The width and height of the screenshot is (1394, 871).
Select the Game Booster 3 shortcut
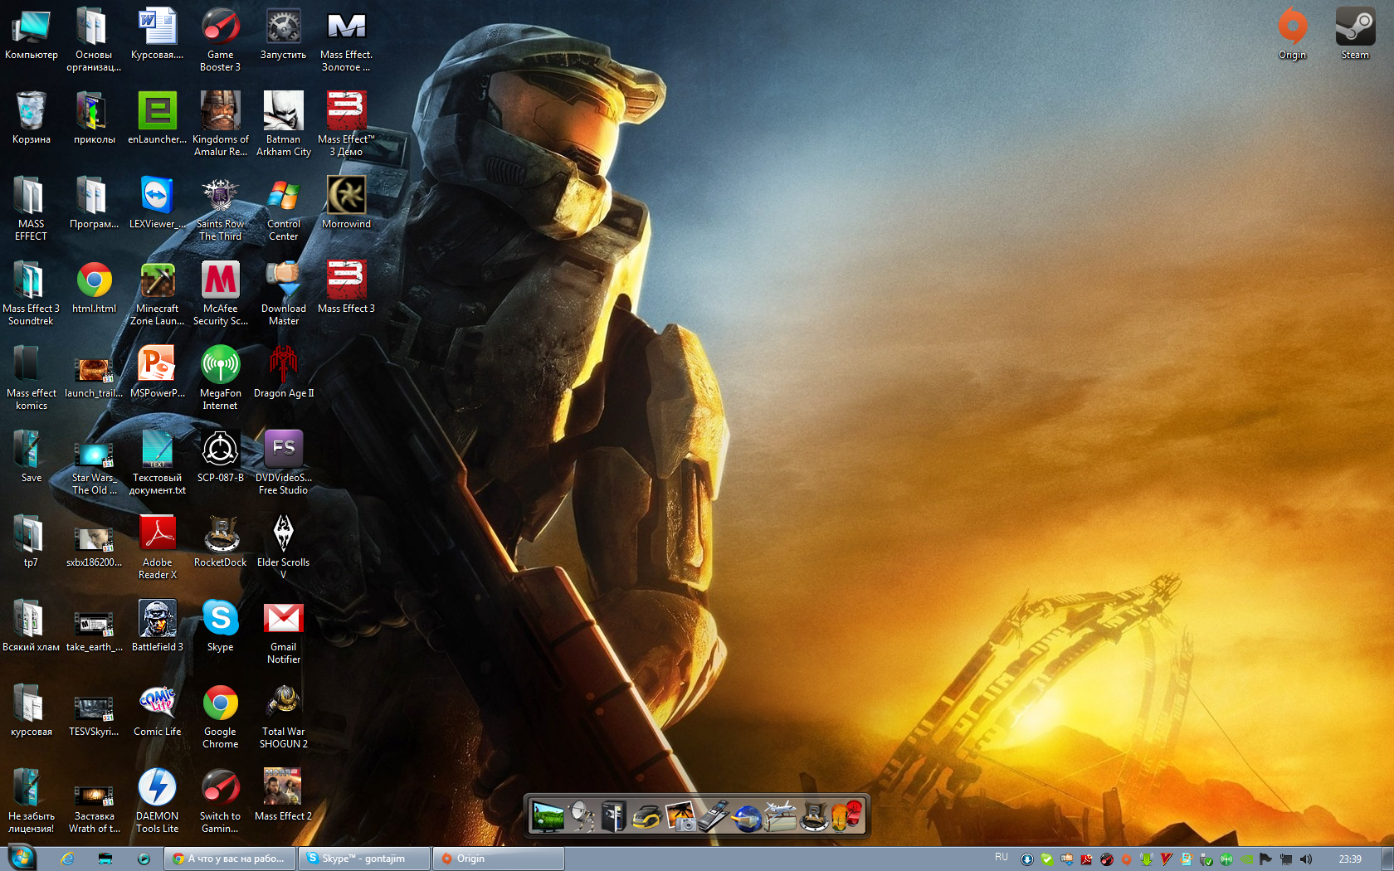tap(221, 38)
